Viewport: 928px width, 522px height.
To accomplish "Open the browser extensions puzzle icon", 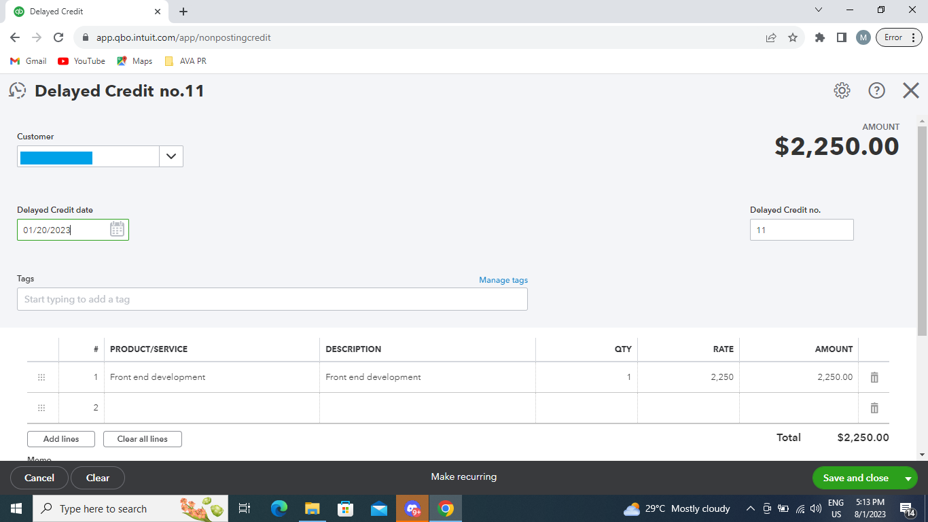I will (x=820, y=37).
